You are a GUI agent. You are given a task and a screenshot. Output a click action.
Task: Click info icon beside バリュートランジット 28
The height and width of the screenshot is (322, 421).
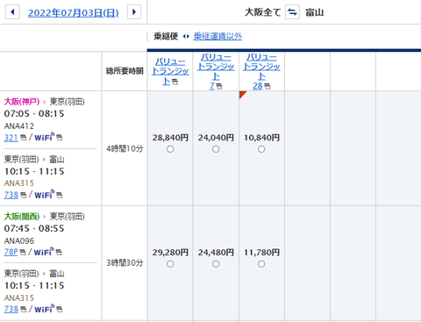[267, 86]
